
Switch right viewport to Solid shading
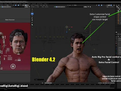pos(109,5)
